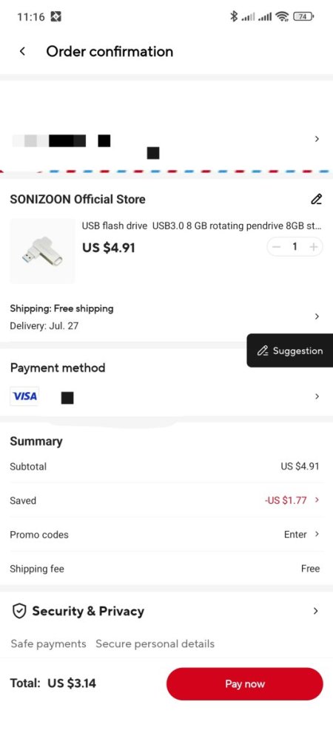
Task: Tap the notification icon next to the clock
Action: 56,17
